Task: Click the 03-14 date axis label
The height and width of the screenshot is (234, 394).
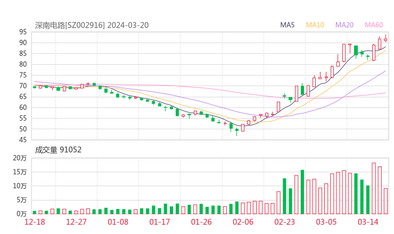Action: 368,222
